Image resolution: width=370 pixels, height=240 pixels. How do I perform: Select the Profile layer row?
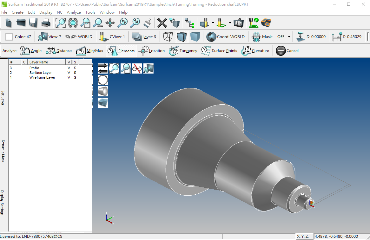50,68
